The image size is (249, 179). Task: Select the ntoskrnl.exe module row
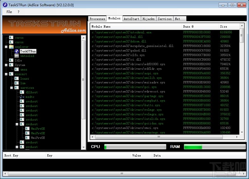pyautogui.click(x=165, y=32)
